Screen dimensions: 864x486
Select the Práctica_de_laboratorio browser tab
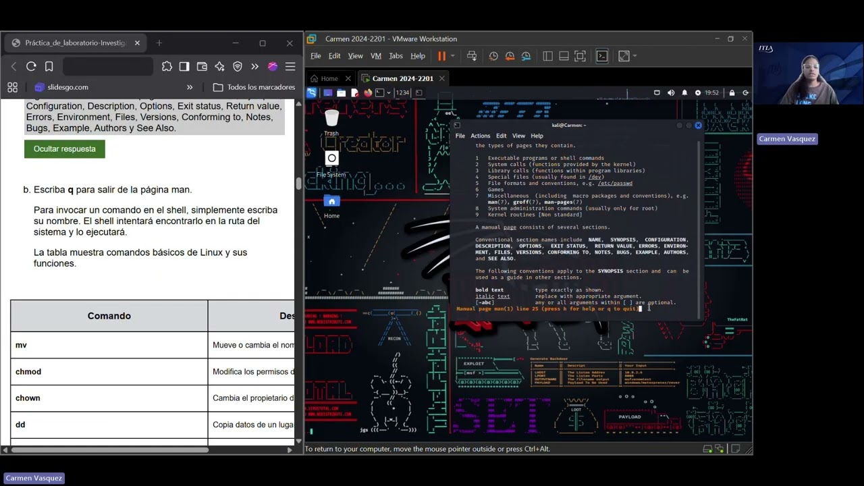76,43
